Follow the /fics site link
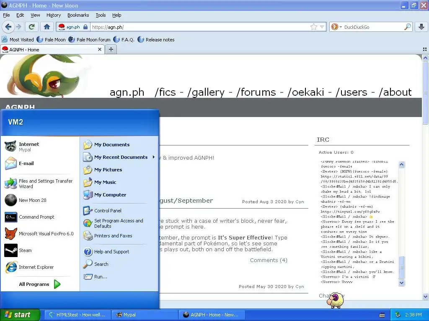 tap(165, 92)
